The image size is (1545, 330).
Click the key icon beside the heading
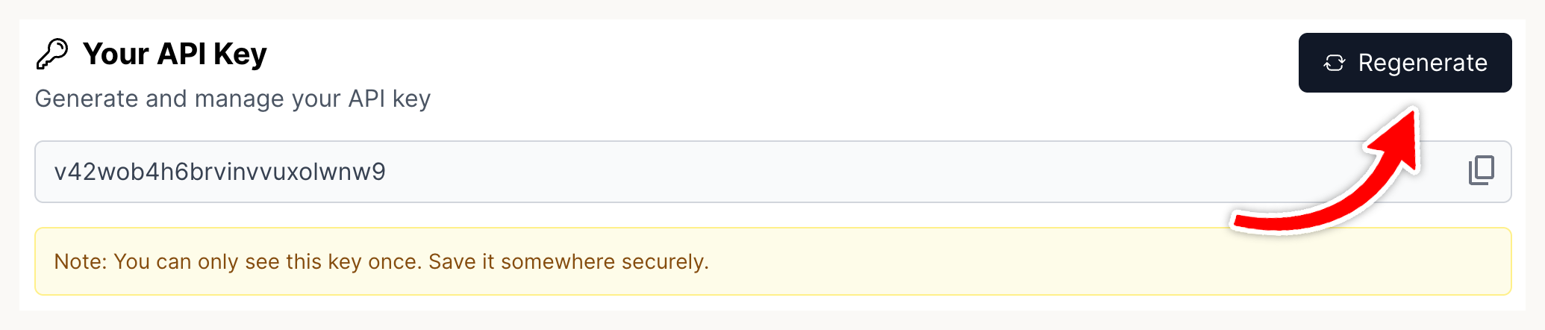coord(52,55)
